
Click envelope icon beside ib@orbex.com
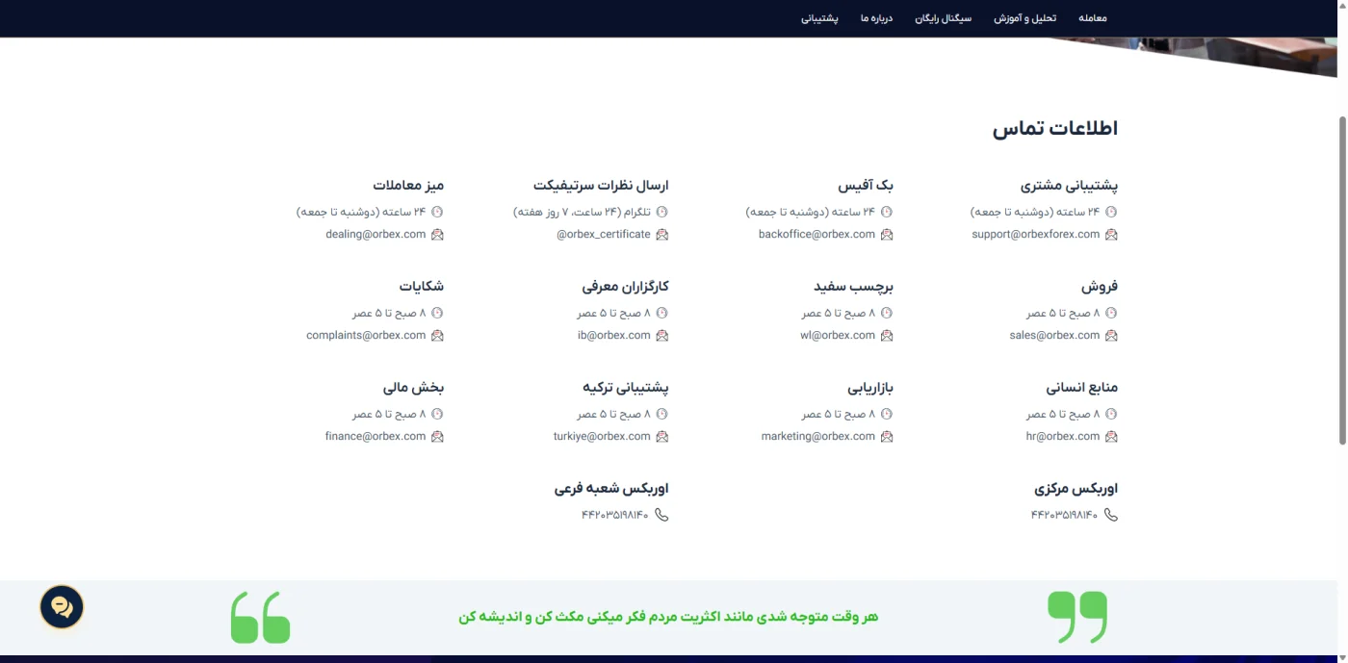coord(661,336)
